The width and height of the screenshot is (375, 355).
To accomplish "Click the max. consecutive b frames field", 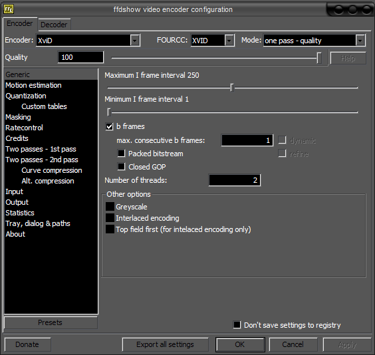I will click(247, 140).
